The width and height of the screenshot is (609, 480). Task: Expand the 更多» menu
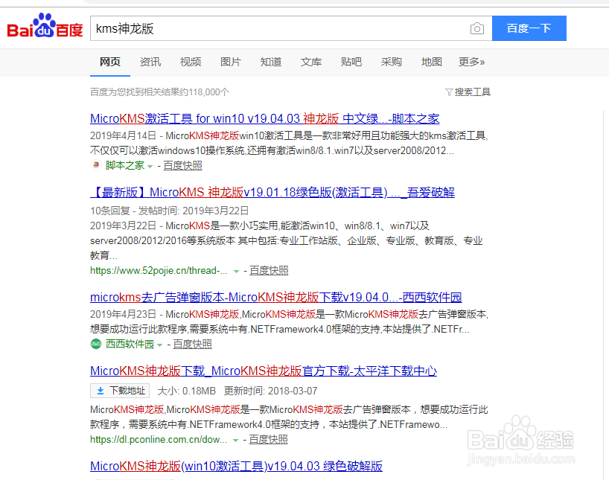(471, 62)
